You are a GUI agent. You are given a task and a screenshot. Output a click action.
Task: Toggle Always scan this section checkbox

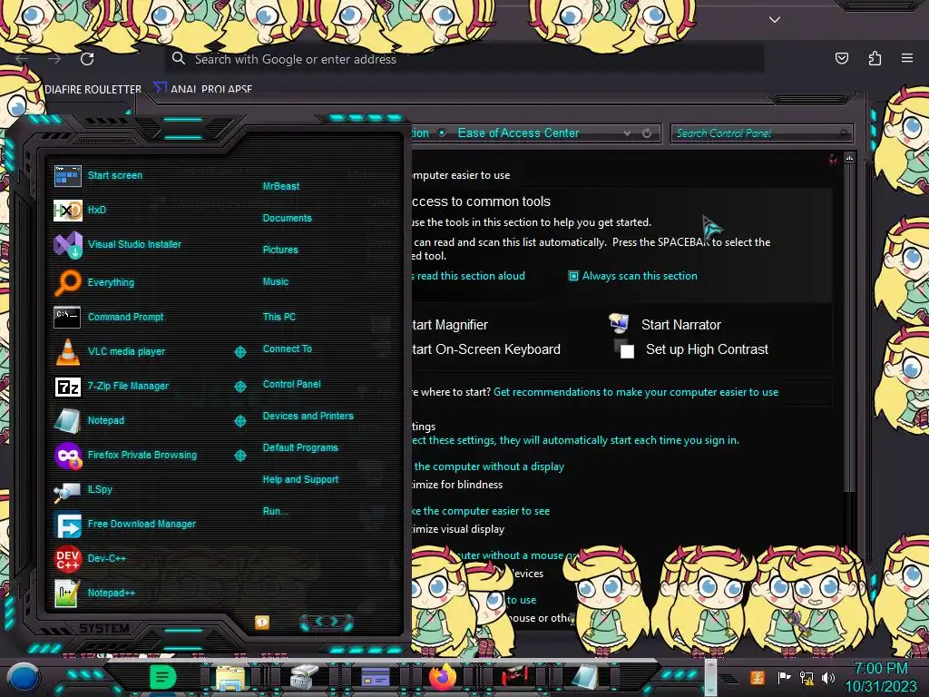(x=573, y=276)
